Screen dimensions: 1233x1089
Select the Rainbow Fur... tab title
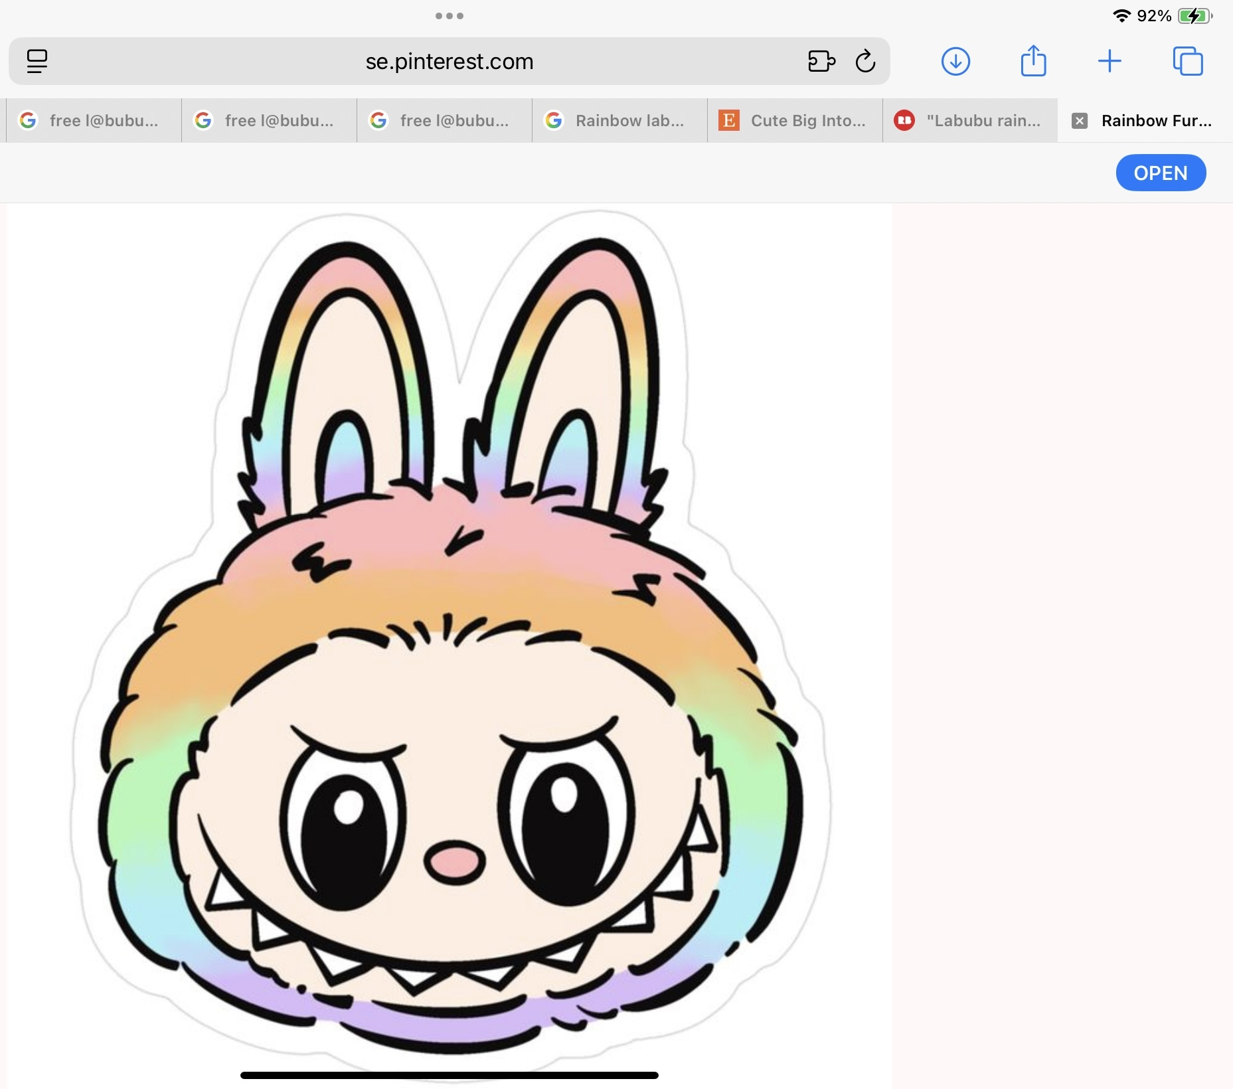(1156, 121)
